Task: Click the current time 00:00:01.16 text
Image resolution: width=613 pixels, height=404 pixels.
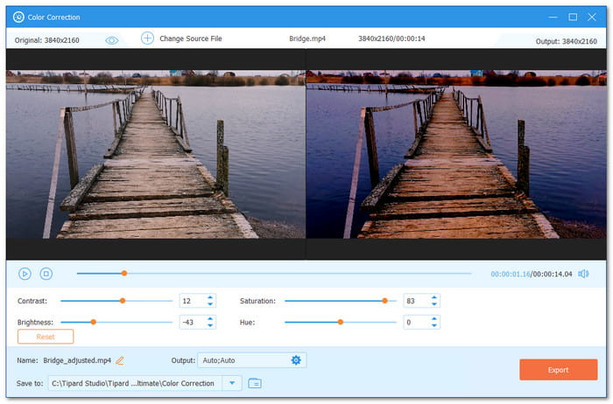Action: click(511, 274)
